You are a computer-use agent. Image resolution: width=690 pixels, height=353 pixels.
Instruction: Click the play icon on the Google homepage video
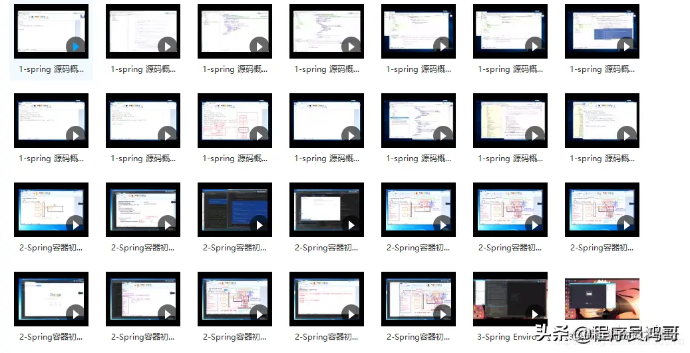tap(76, 314)
